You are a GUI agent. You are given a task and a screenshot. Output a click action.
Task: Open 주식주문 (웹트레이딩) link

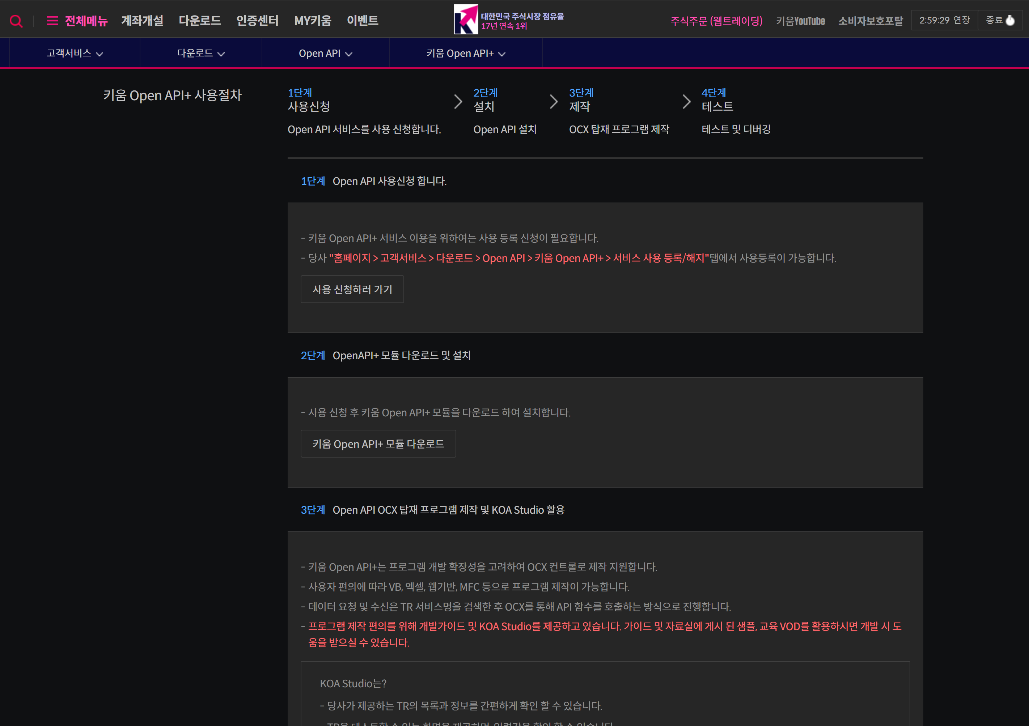click(x=716, y=21)
